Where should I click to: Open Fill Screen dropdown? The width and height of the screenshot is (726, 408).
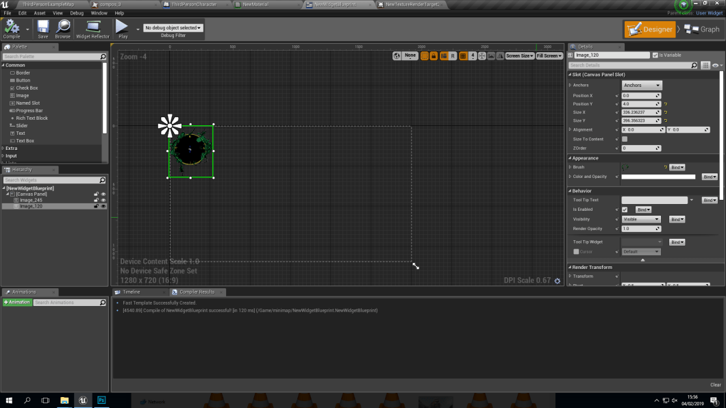pyautogui.click(x=549, y=56)
